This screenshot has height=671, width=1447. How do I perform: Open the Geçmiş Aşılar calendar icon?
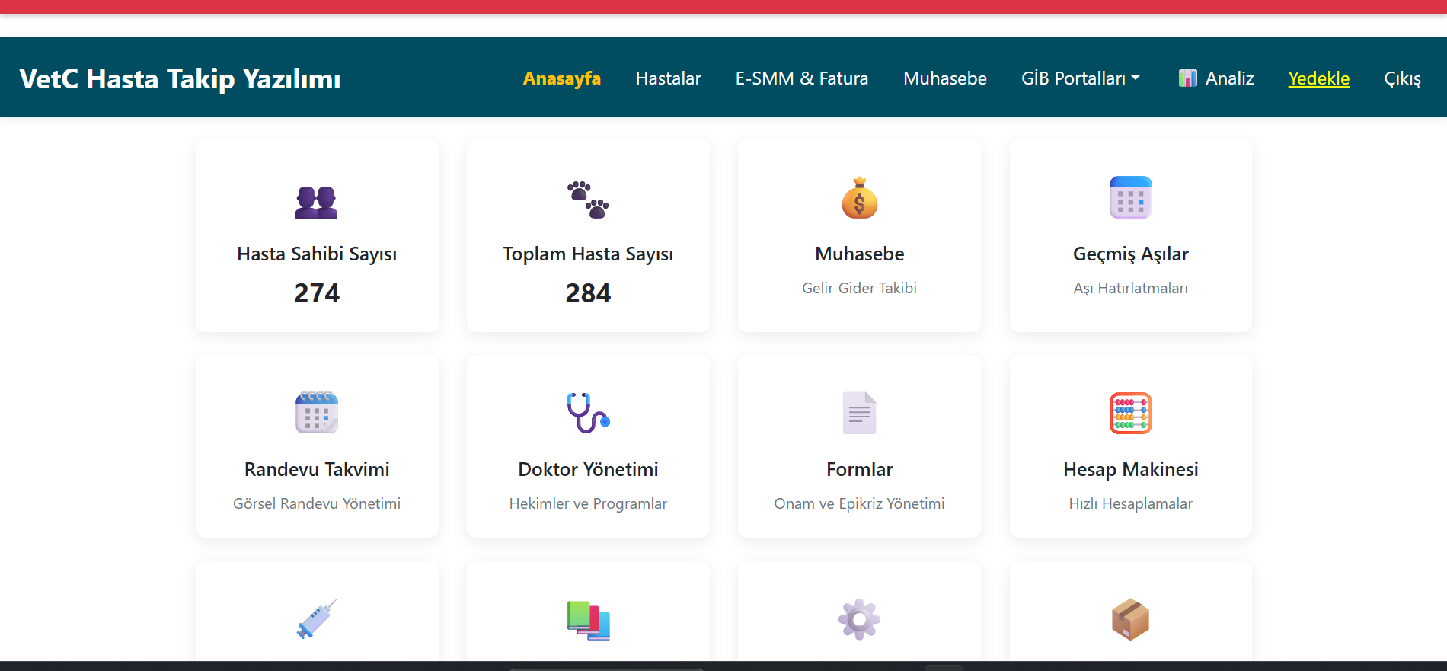pyautogui.click(x=1130, y=197)
